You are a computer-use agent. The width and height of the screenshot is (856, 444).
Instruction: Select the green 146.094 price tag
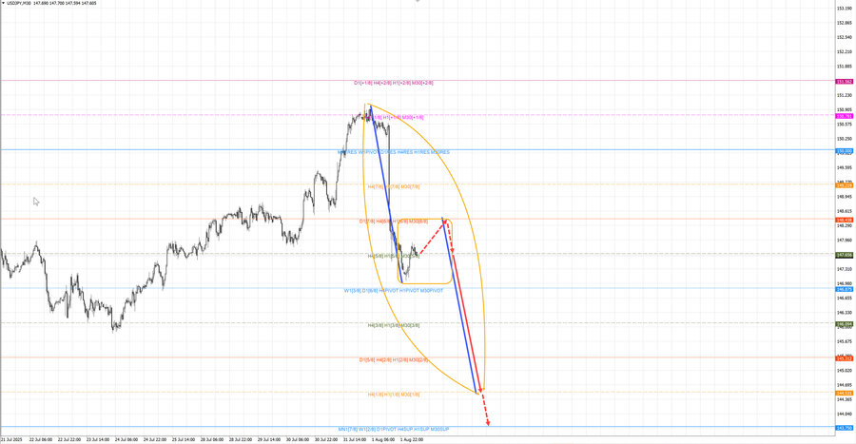(844, 324)
